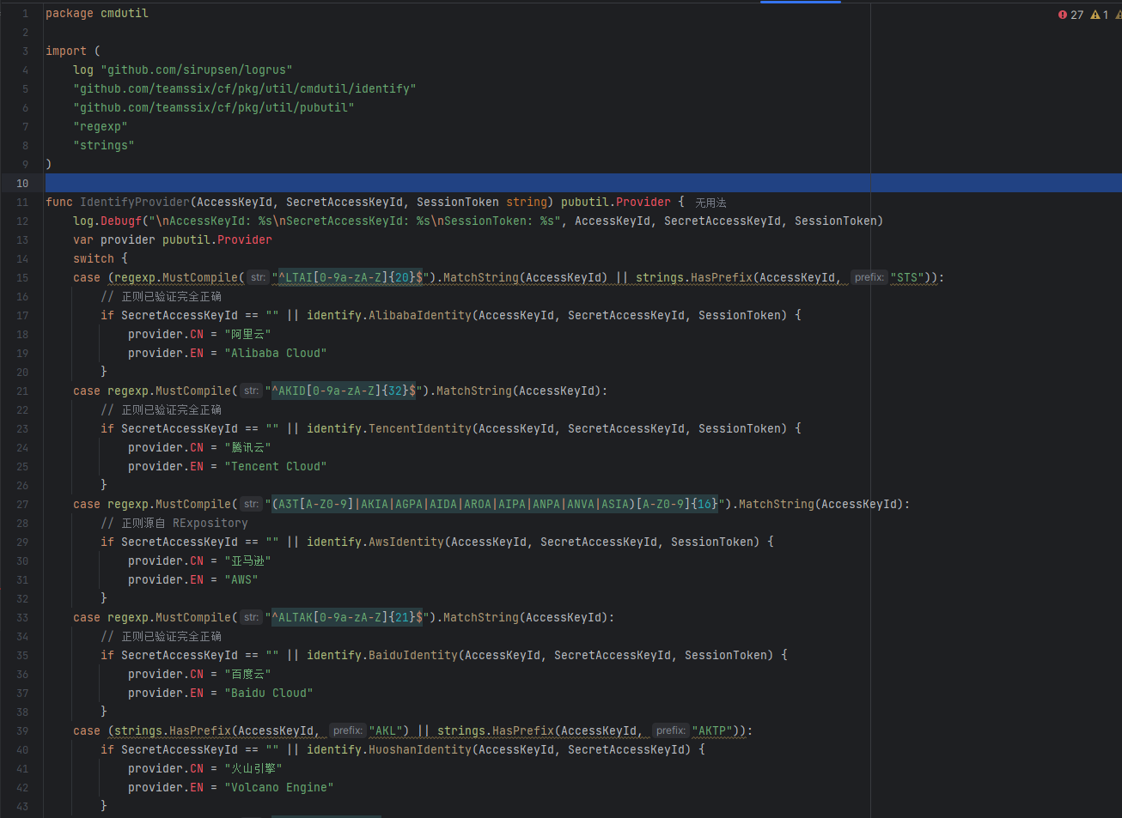Click the "prefix:" hint before "STS"
This screenshot has height=818, width=1122.
[x=869, y=277]
